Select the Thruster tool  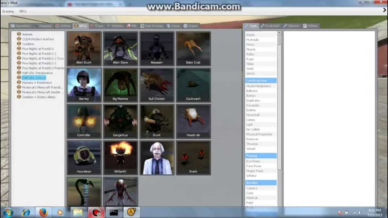[252, 144]
